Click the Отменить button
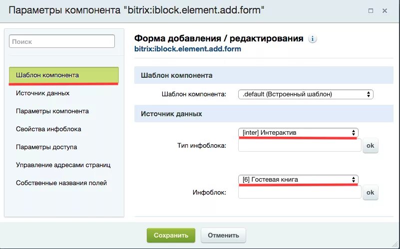 coord(223,235)
